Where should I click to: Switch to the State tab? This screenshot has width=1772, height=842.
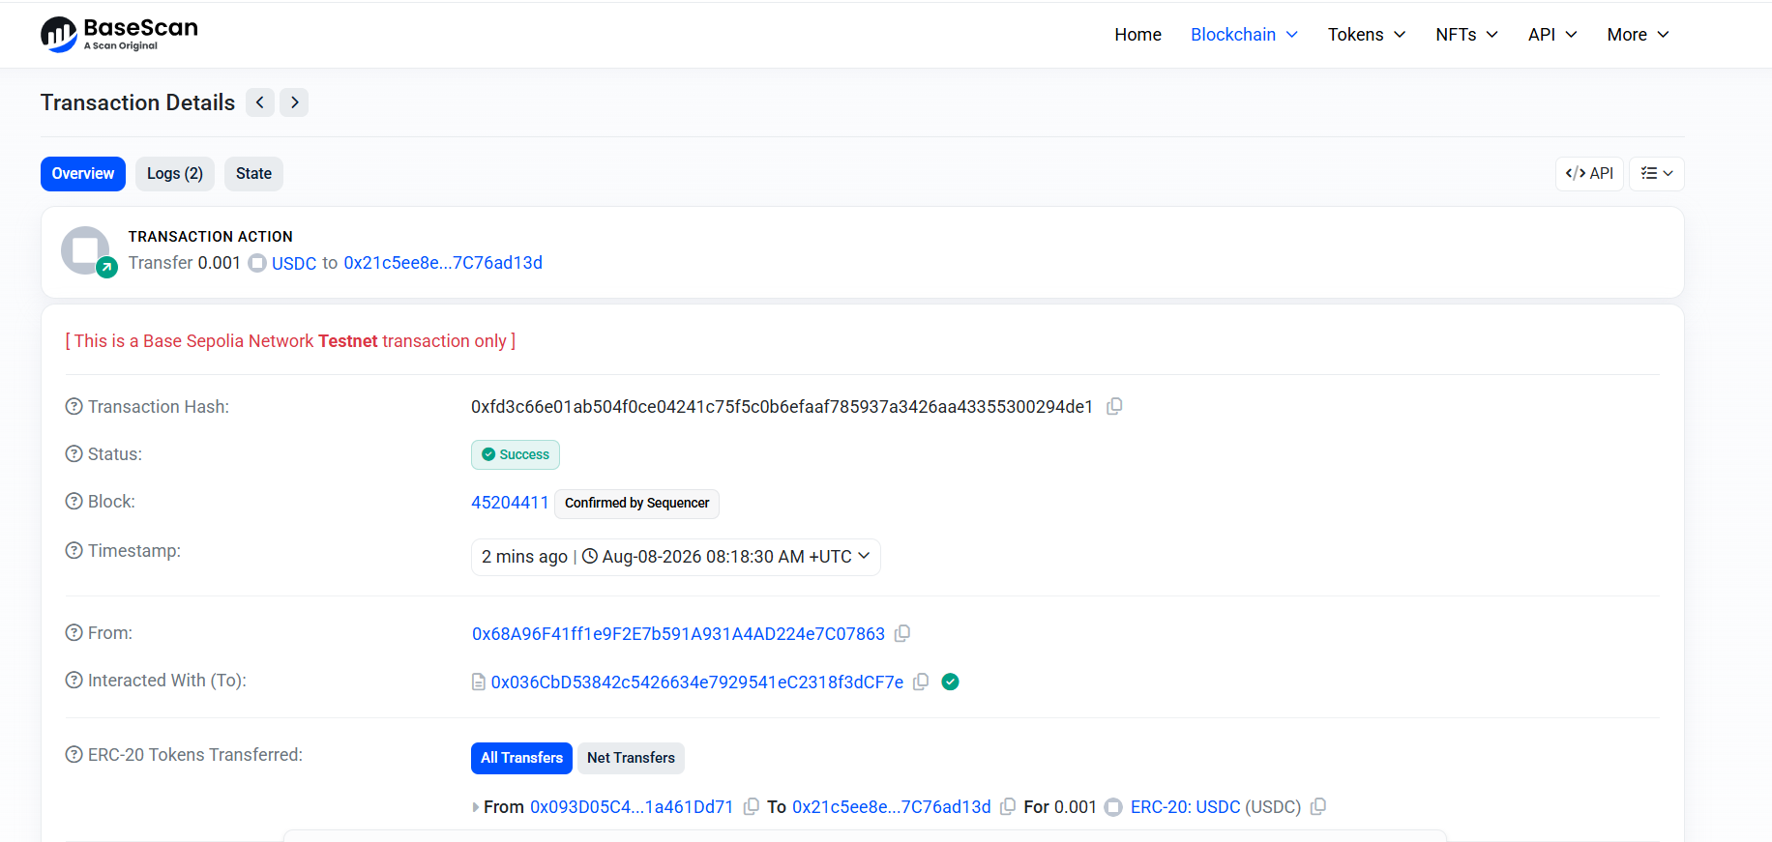253,174
